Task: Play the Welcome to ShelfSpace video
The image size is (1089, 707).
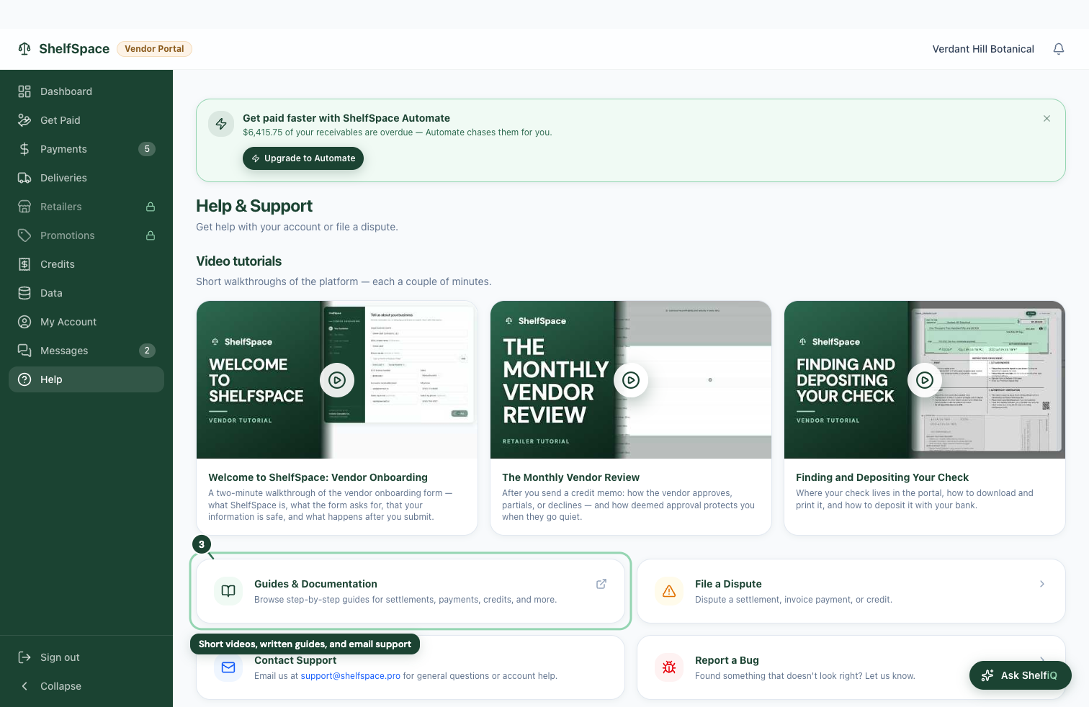Action: (x=337, y=380)
